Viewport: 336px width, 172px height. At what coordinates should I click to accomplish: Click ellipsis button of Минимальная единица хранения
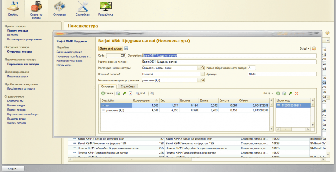click(x=199, y=80)
